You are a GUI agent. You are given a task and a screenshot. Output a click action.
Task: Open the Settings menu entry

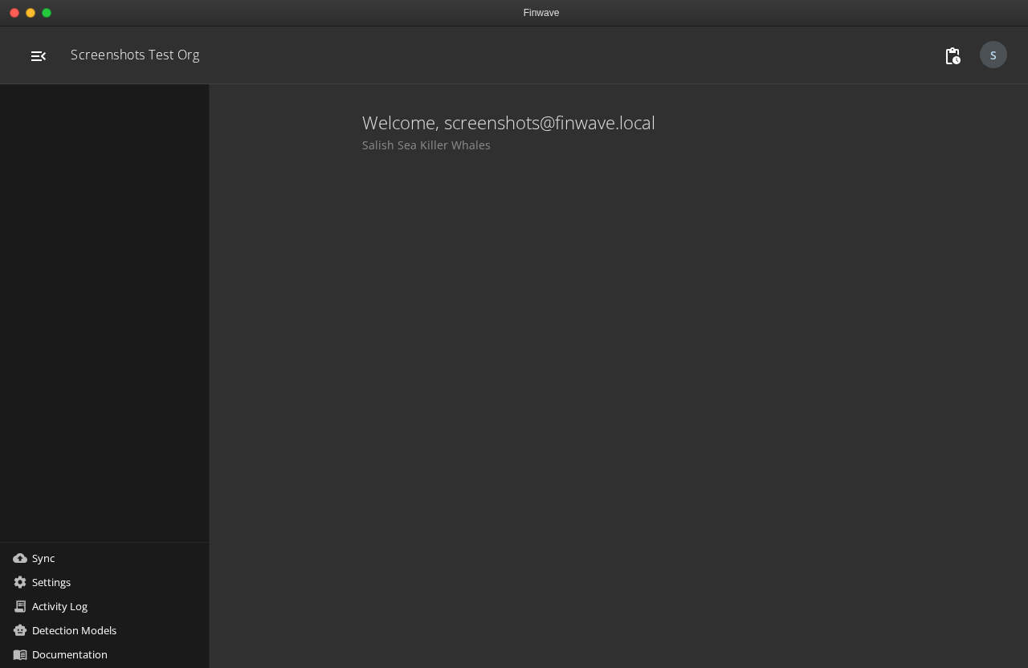point(104,582)
